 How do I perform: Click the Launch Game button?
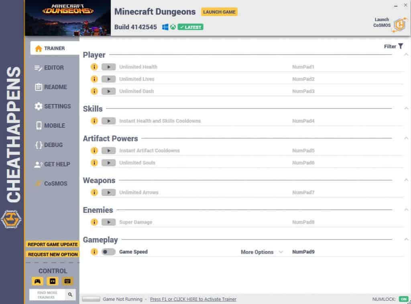pos(219,12)
